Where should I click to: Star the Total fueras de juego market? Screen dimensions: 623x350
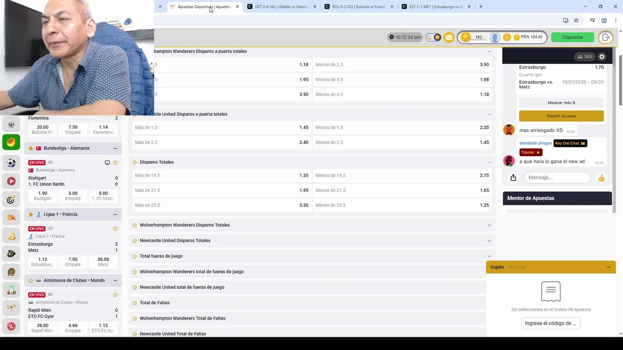coord(135,256)
